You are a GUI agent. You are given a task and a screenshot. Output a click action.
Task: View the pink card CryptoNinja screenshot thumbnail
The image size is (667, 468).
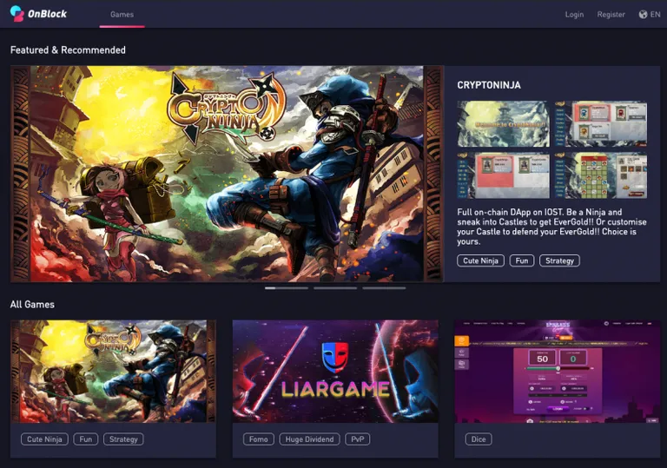[503, 175]
